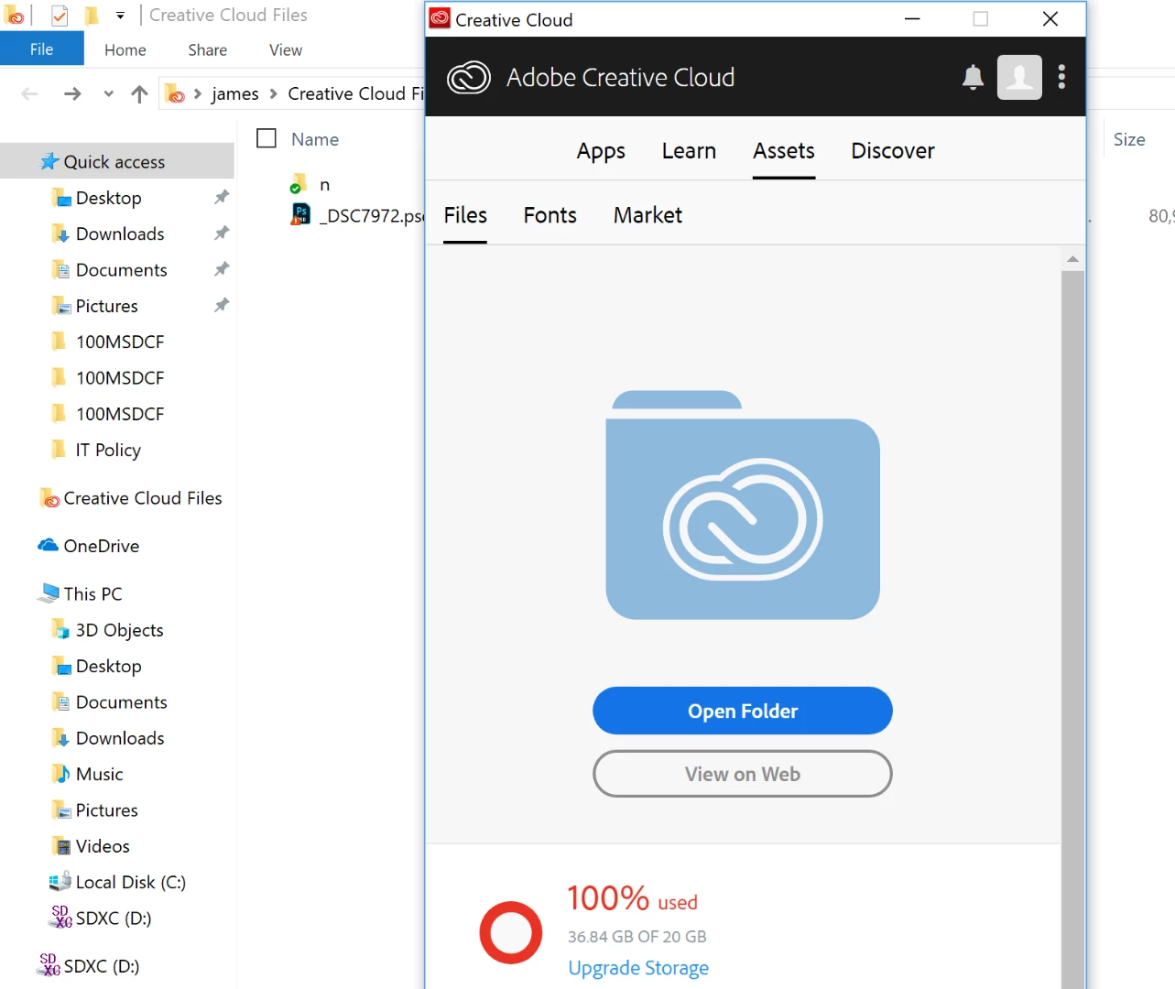Click the large Creative Cloud folder illustration
Image resolution: width=1175 pixels, height=989 pixels.
[743, 505]
